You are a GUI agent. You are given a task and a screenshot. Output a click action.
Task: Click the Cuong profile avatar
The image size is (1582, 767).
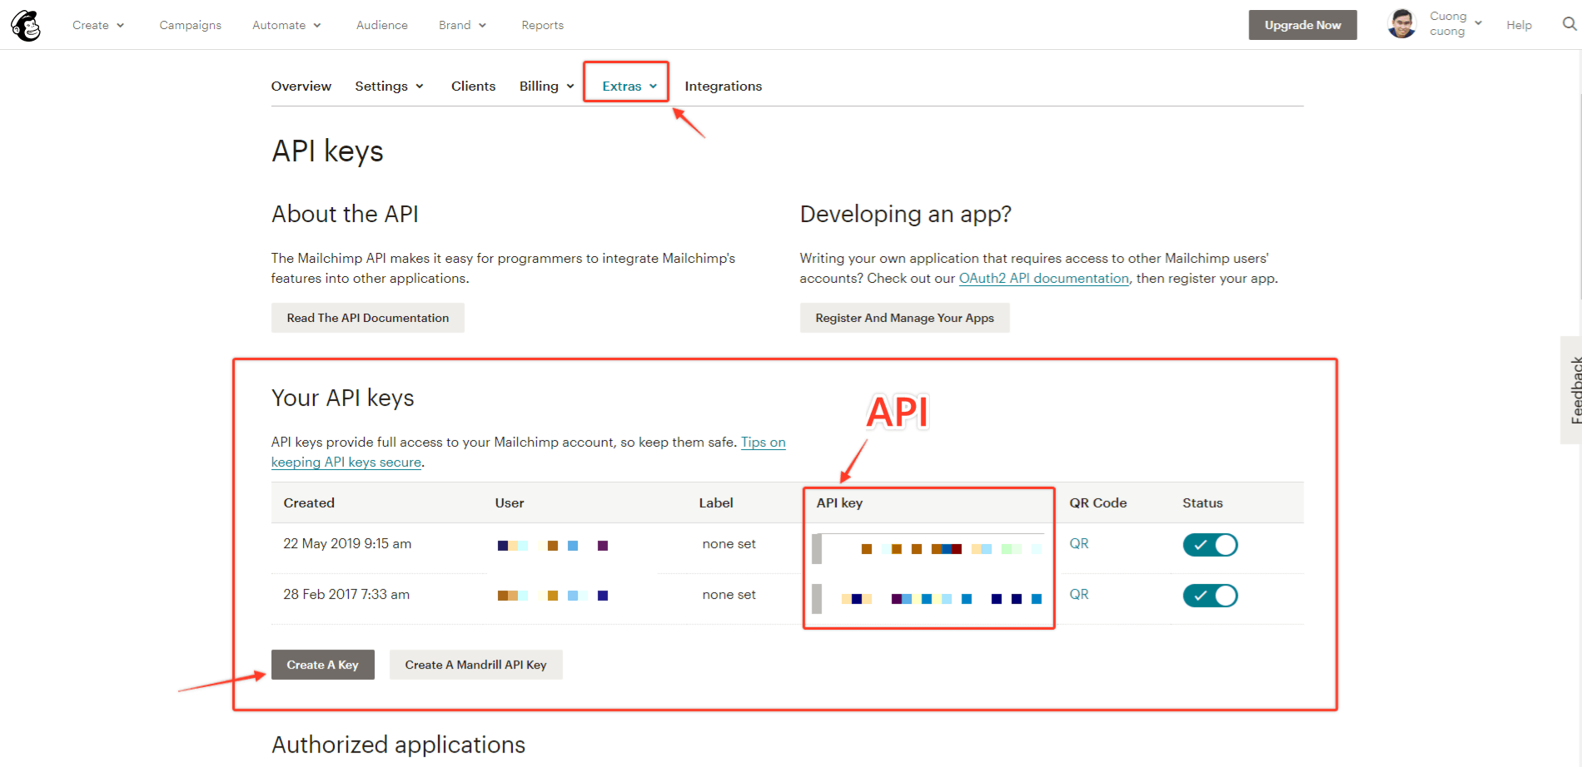pos(1402,24)
